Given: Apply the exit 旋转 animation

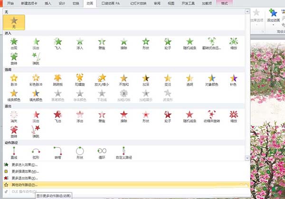Looking at the screenshot, I should pyautogui.click(x=14, y=132).
